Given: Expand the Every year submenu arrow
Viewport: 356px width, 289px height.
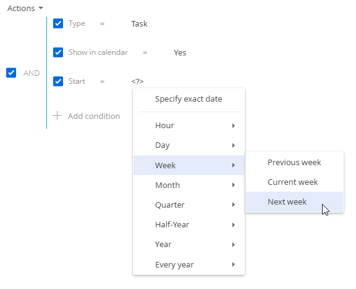Looking at the screenshot, I should click(x=234, y=264).
